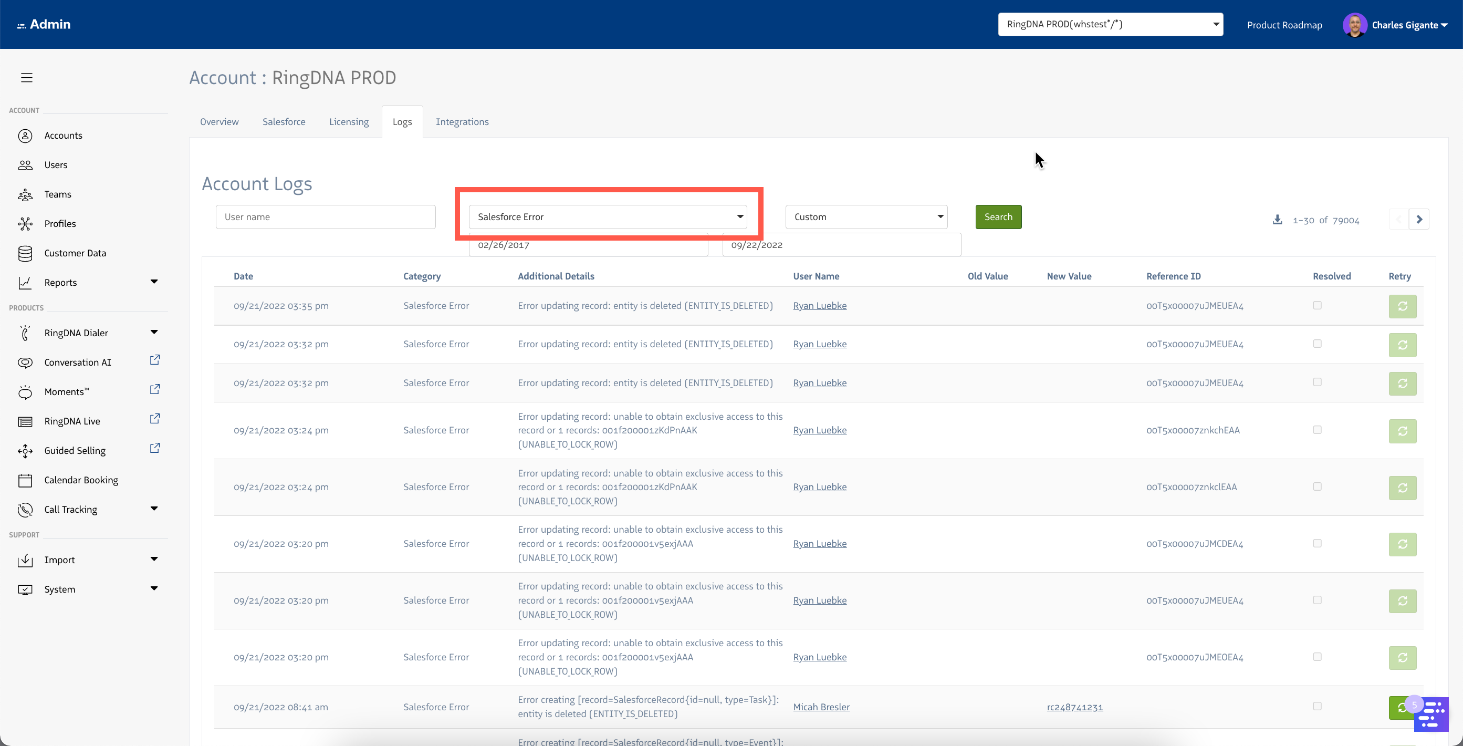Open the Overview tab
The image size is (1463, 746).
(219, 121)
